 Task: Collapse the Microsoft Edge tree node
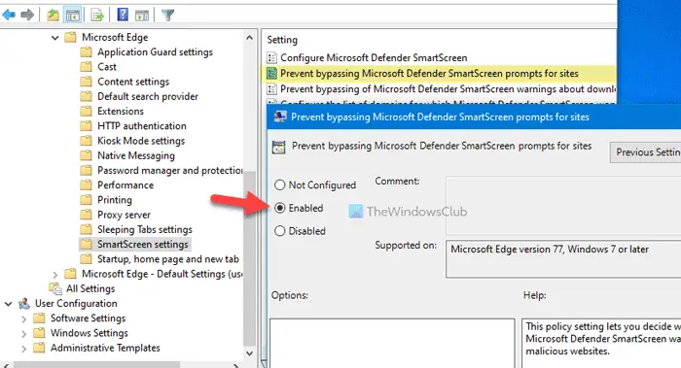click(x=54, y=38)
